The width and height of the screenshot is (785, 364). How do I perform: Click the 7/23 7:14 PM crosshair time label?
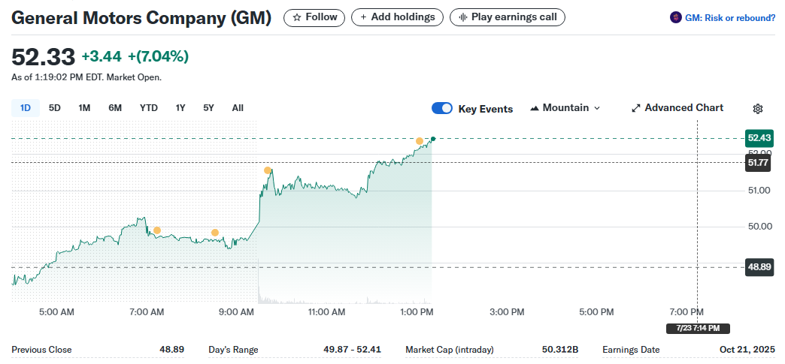[x=698, y=329]
